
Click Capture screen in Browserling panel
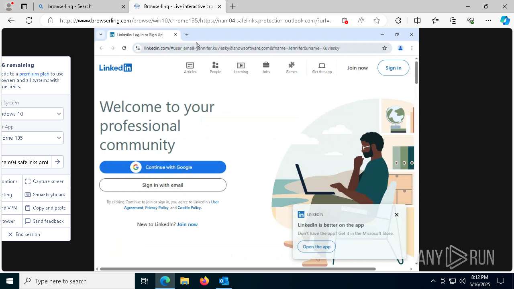pyautogui.click(x=45, y=181)
